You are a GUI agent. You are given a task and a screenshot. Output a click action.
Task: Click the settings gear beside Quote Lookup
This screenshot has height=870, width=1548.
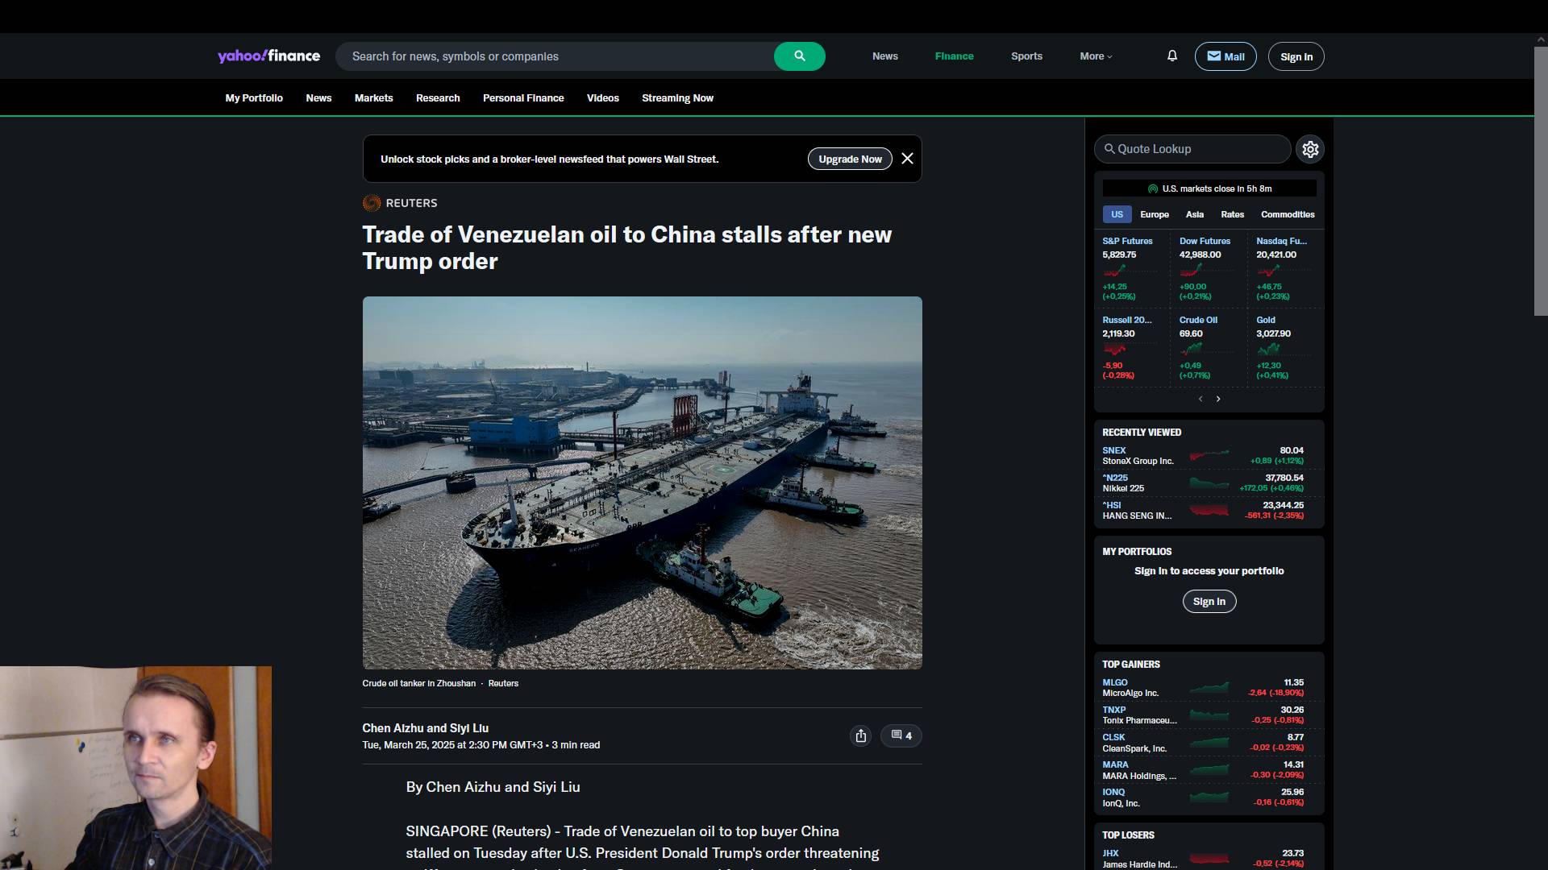coord(1310,149)
